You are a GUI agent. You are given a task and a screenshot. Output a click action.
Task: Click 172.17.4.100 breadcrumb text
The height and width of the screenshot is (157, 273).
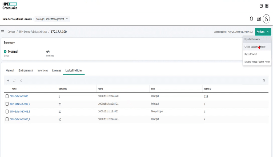click(59, 32)
